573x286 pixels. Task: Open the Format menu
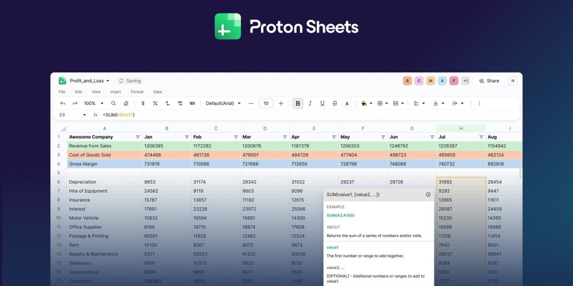pos(137,92)
